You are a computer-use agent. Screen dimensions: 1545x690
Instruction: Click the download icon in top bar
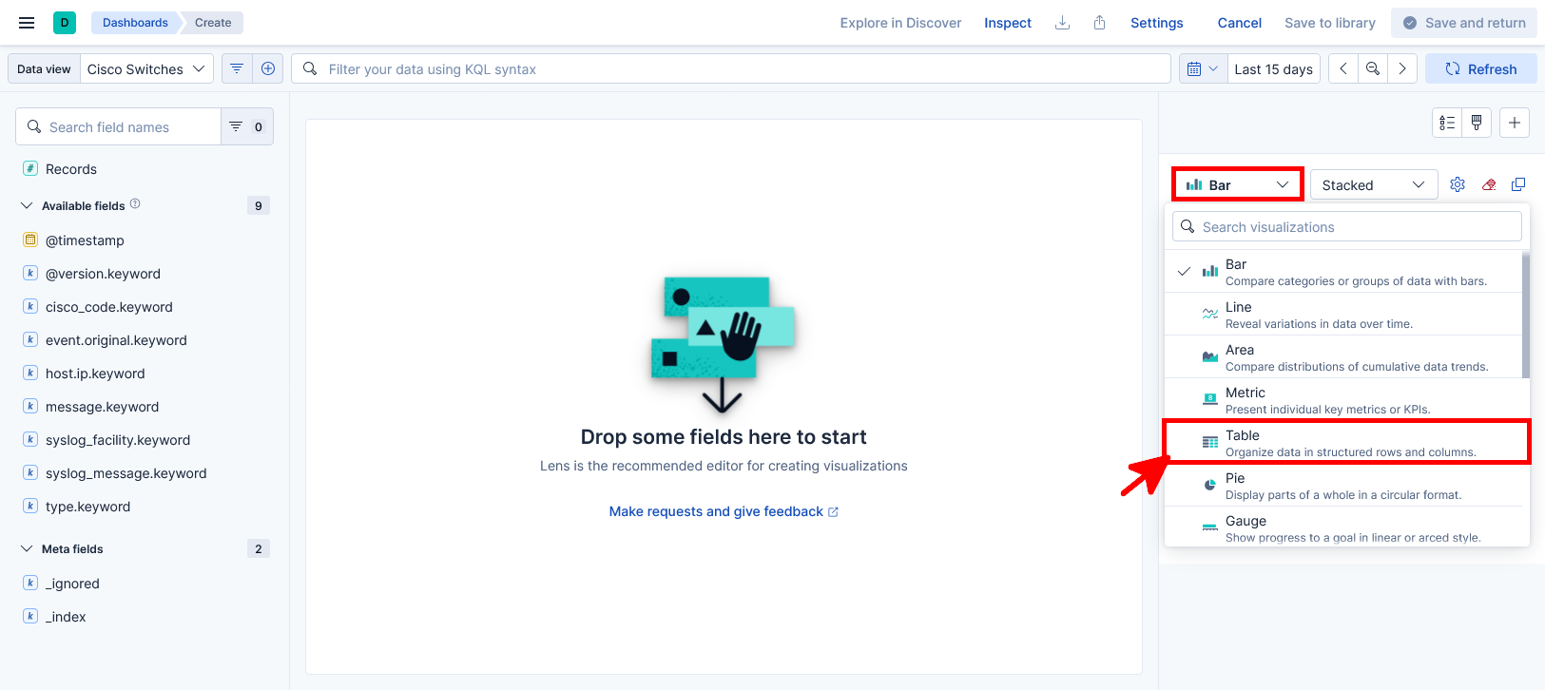click(1063, 23)
